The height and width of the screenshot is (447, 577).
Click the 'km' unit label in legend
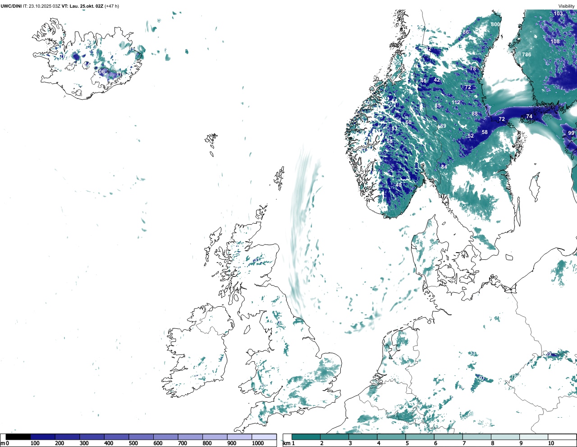click(x=286, y=443)
